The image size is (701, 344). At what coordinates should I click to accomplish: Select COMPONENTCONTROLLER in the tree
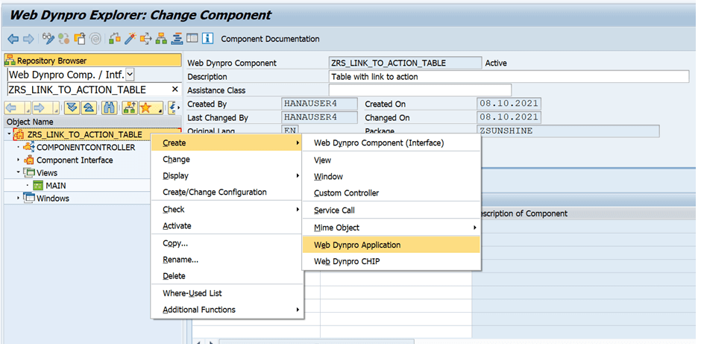(x=86, y=147)
